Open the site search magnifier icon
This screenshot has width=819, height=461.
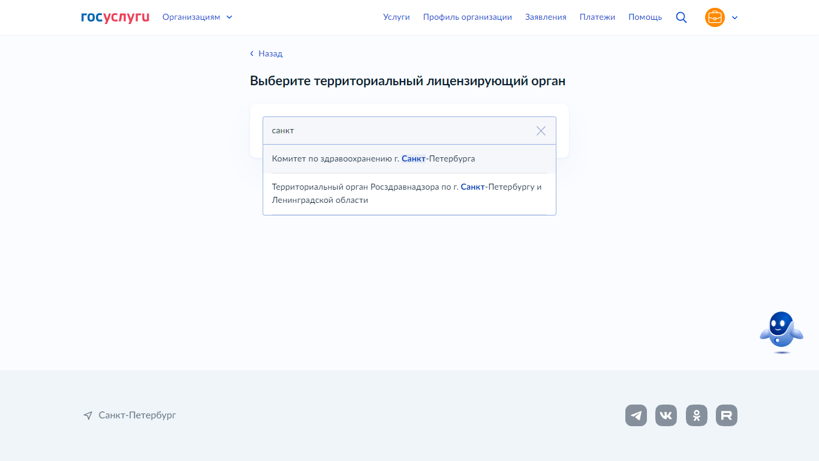pos(681,17)
